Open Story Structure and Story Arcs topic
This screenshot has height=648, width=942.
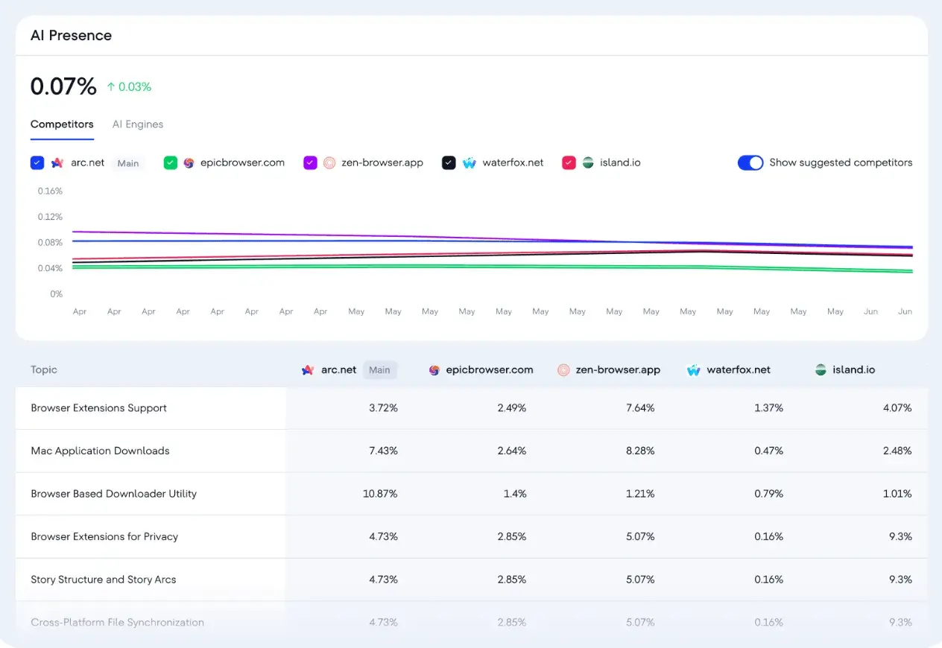(x=103, y=579)
